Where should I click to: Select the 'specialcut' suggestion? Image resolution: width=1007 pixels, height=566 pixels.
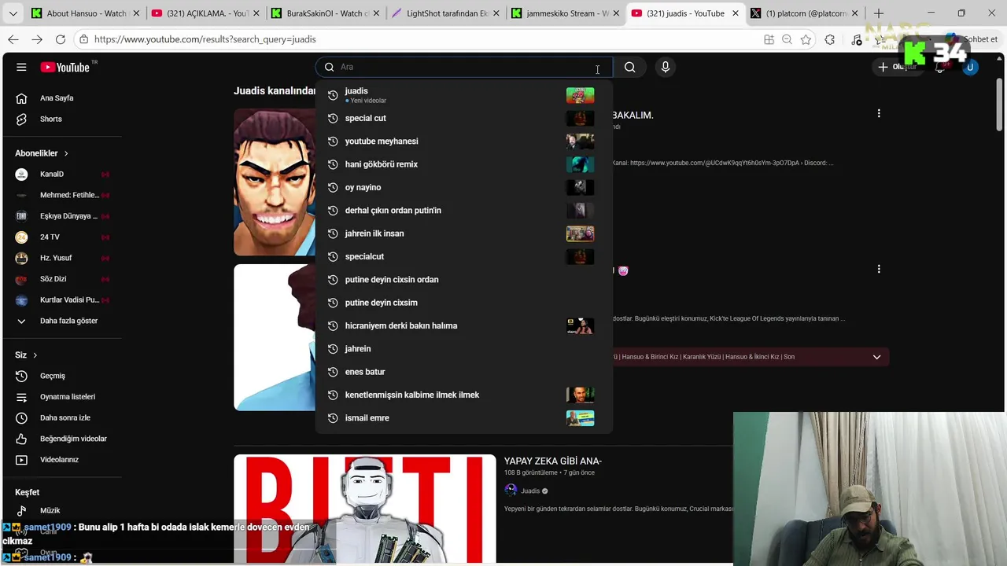(x=463, y=256)
